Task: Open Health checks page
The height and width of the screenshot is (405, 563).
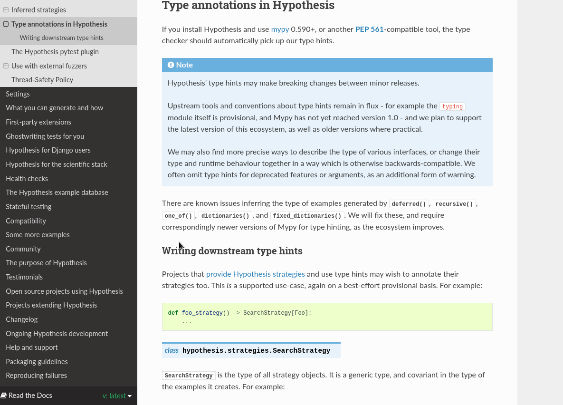Action: 27,179
